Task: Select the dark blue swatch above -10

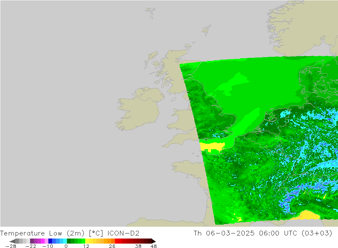Action: (50, 241)
